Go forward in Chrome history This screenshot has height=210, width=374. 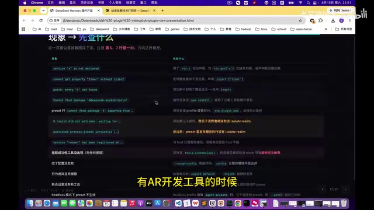(33, 20)
